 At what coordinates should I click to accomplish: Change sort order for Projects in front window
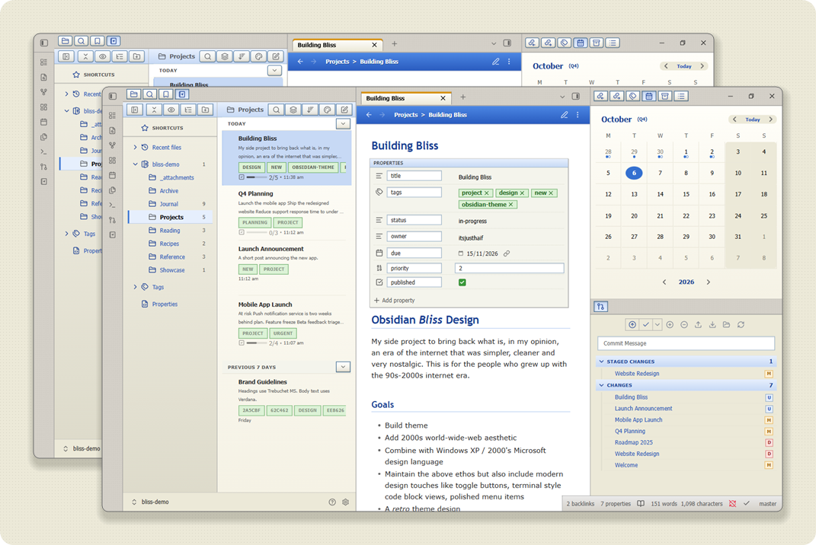tap(310, 110)
